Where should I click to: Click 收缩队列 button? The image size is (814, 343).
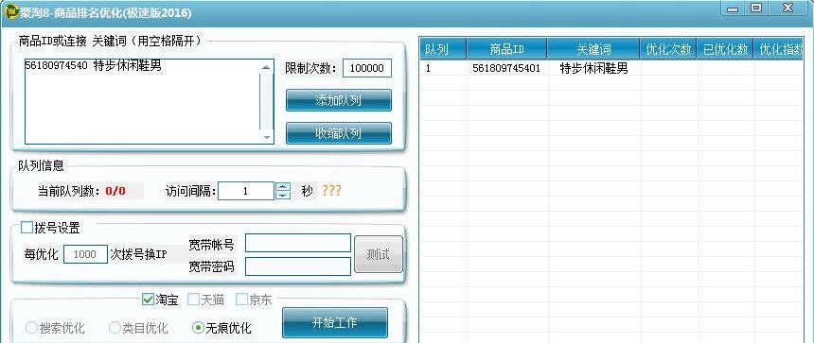click(x=339, y=133)
